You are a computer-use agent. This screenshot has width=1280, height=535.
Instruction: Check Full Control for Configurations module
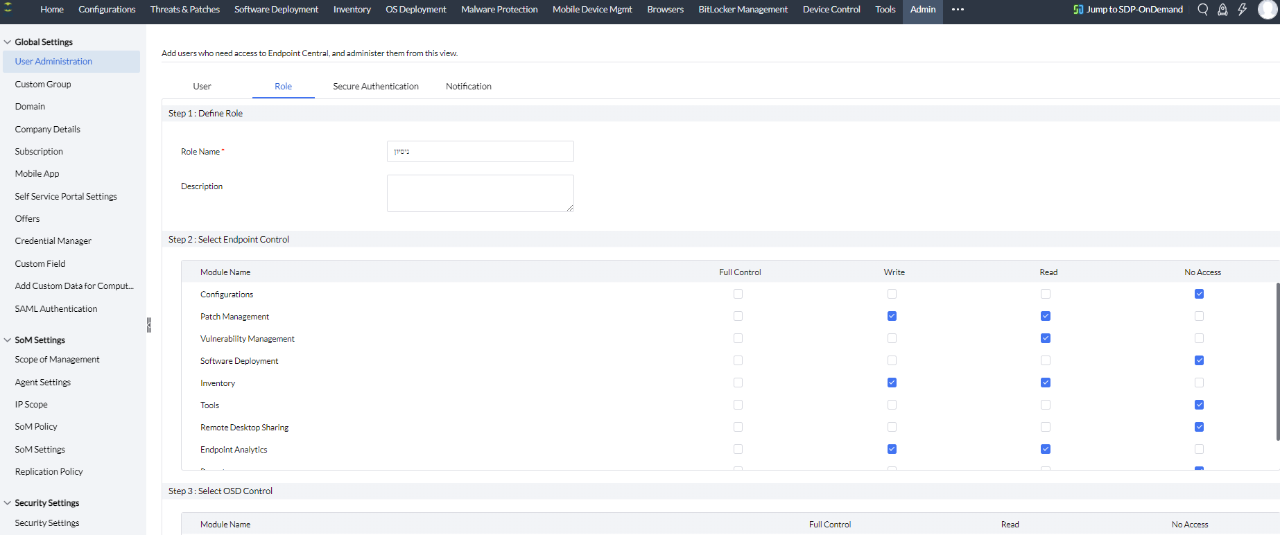tap(738, 294)
